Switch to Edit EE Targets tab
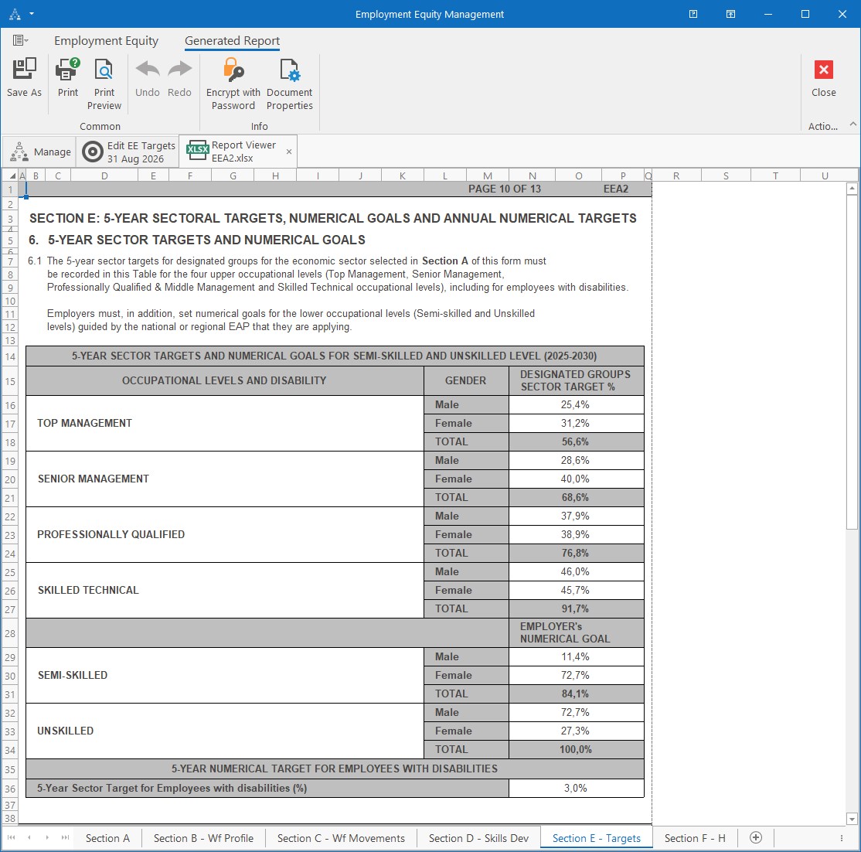Image resolution: width=861 pixels, height=852 pixels. (128, 152)
